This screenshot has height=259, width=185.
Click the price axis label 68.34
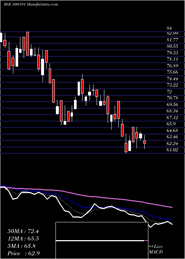tap(172, 111)
